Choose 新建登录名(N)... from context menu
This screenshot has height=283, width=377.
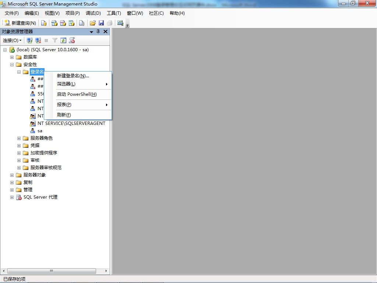coord(78,76)
